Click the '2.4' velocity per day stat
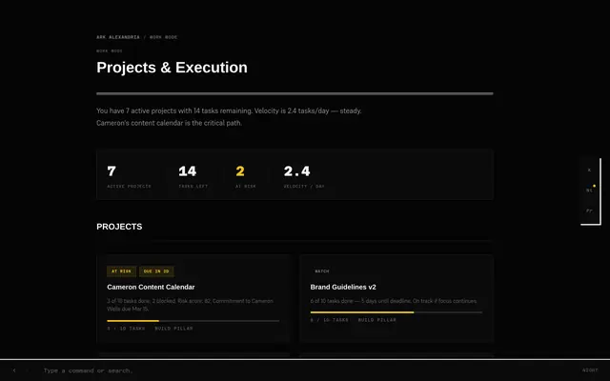The height and width of the screenshot is (381, 610). [296, 171]
